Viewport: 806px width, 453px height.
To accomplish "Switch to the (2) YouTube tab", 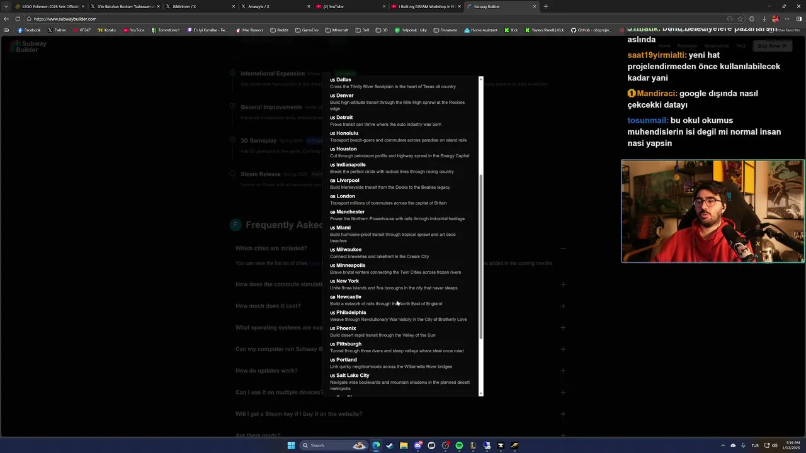I will 351,6.
